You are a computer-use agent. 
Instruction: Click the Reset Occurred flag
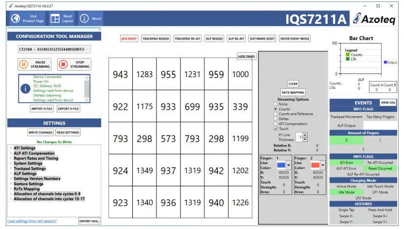coord(380,168)
